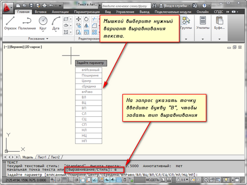
Task: Click the Mirror tool icon
Action: click(86, 25)
